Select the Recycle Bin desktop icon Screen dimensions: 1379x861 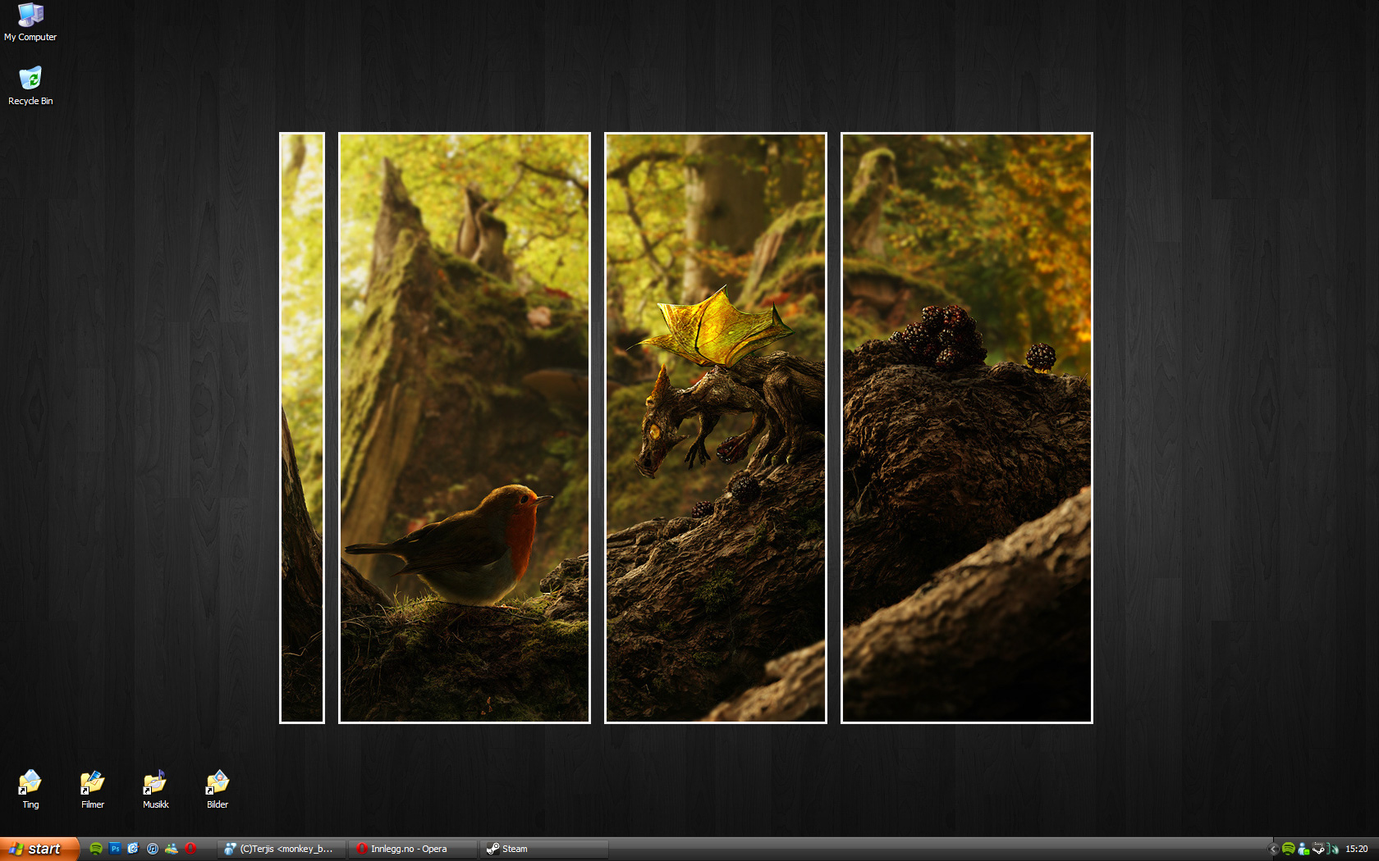pos(30,86)
